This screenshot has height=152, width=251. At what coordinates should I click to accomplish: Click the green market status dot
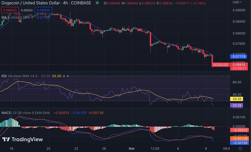click(x=98, y=3)
